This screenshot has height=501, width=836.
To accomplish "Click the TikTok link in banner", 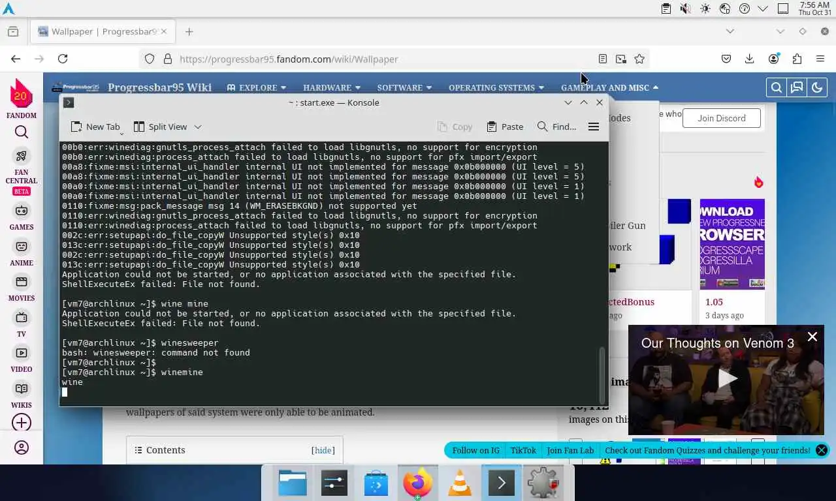I will click(523, 450).
